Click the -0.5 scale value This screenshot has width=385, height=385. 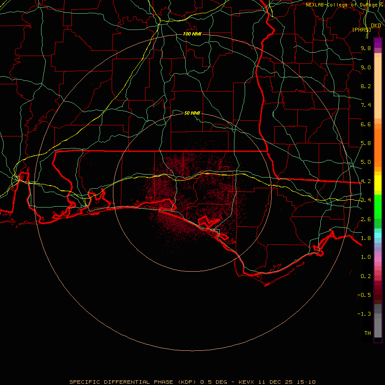[364, 295]
